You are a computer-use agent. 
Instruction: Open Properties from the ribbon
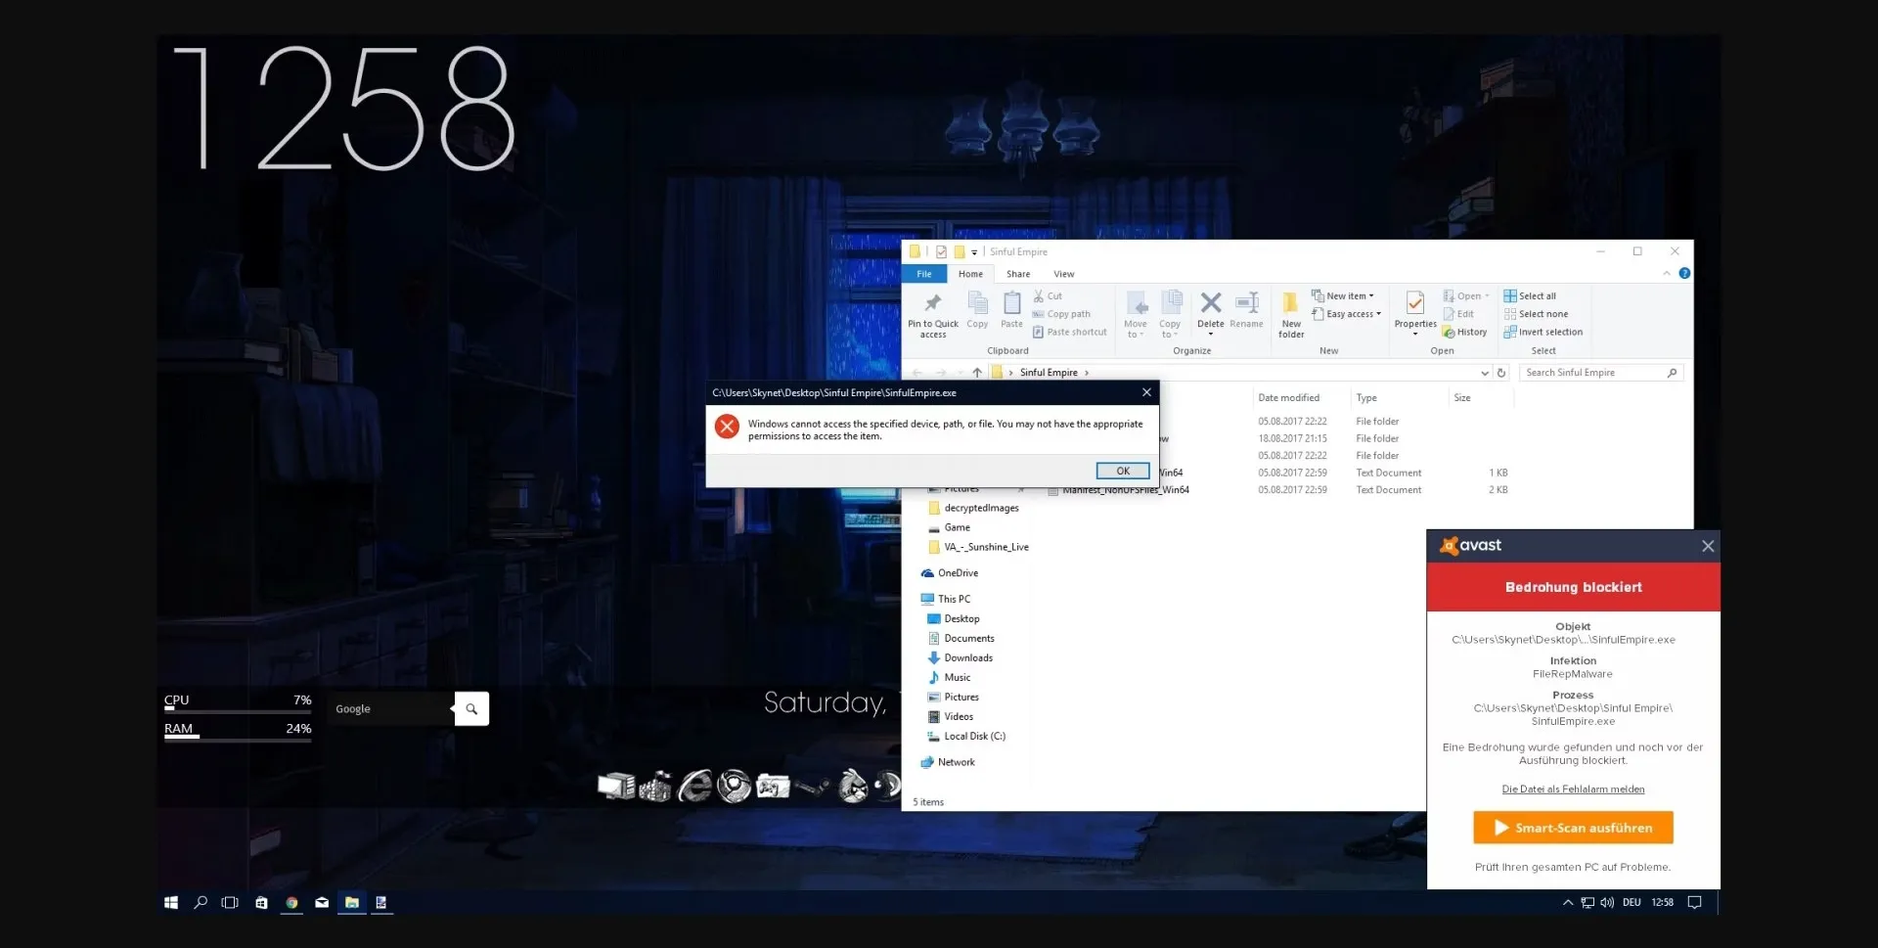[x=1414, y=304]
